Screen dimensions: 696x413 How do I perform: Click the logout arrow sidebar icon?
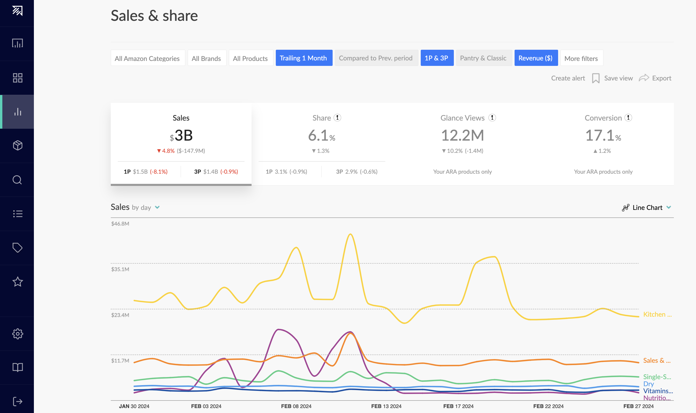click(x=17, y=401)
